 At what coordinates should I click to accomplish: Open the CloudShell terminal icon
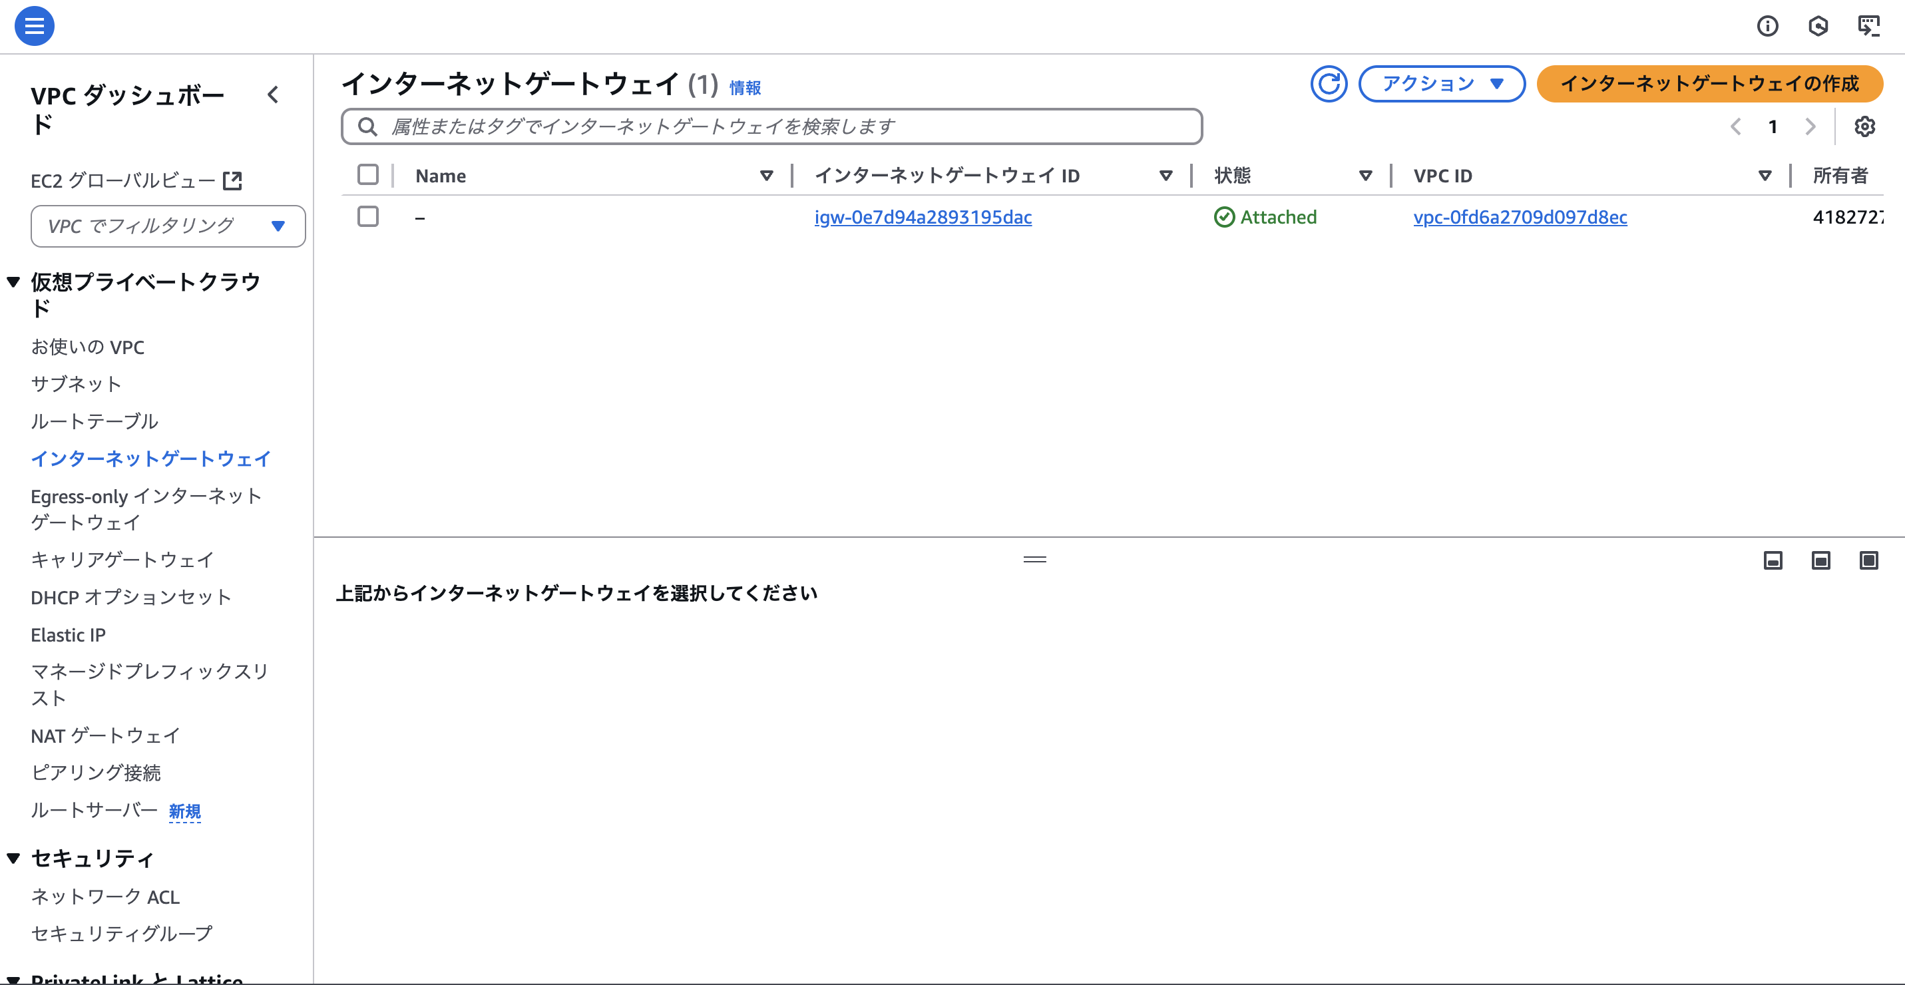tap(1868, 26)
